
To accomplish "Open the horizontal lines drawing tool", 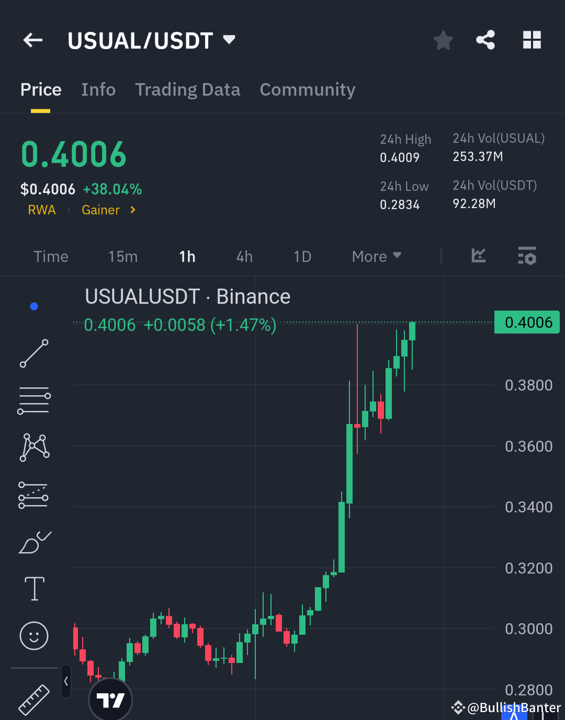I will [x=33, y=401].
